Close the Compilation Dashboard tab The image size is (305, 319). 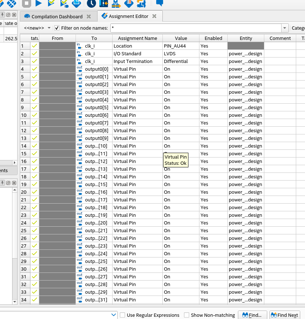coord(89,16)
